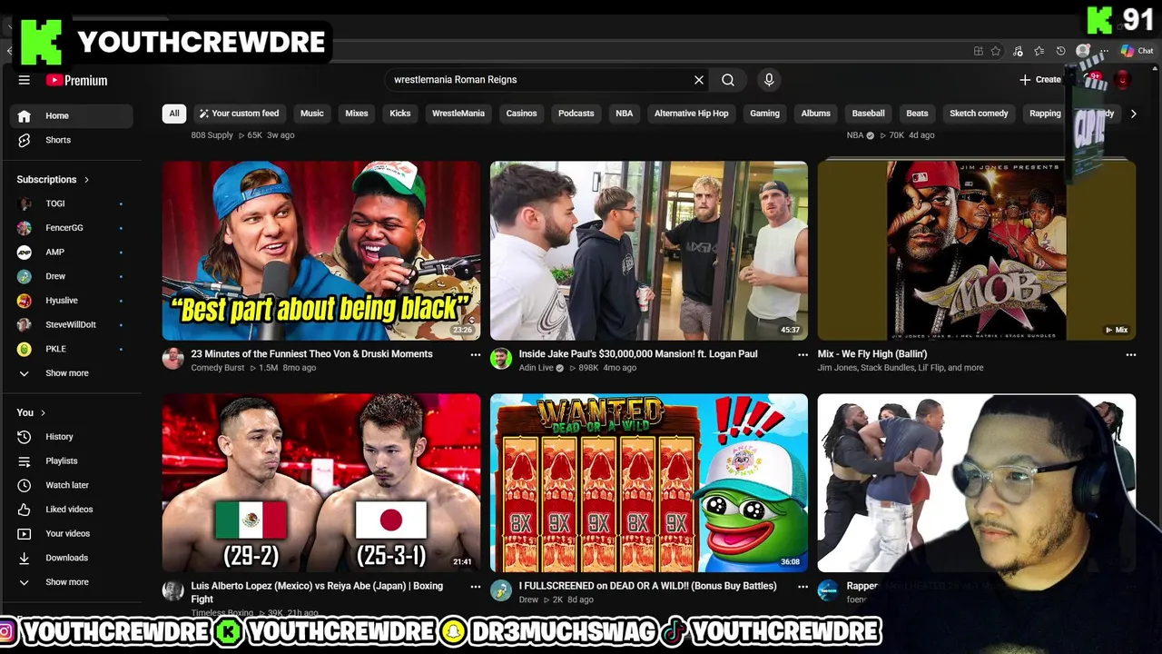Open Downloads in the sidebar
The width and height of the screenshot is (1162, 654).
click(x=72, y=558)
